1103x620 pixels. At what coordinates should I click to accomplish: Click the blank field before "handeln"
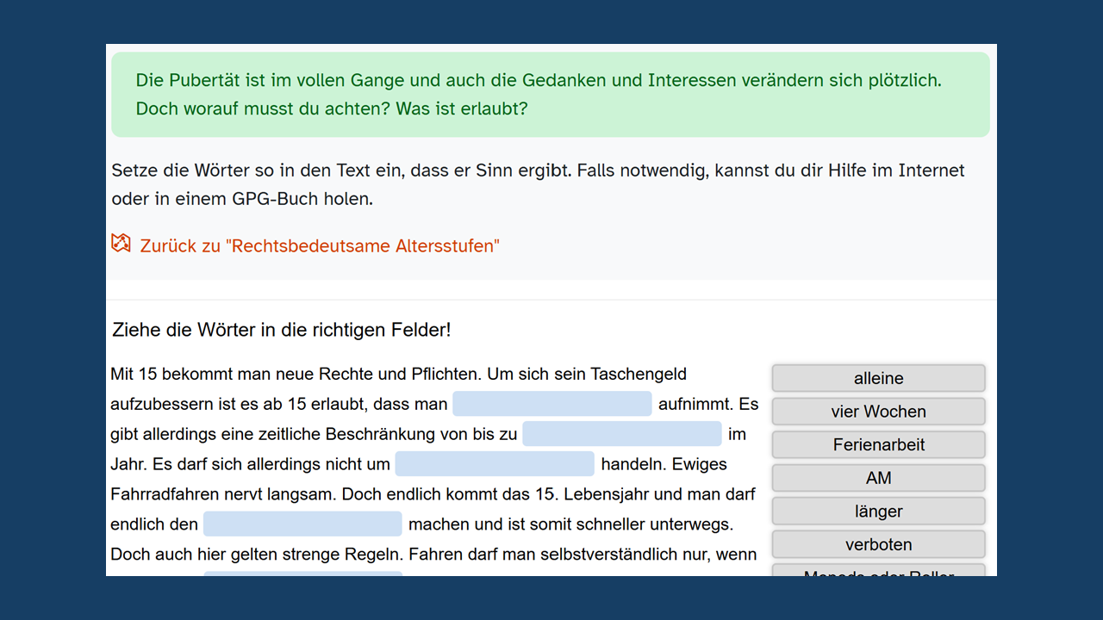pyautogui.click(x=495, y=464)
